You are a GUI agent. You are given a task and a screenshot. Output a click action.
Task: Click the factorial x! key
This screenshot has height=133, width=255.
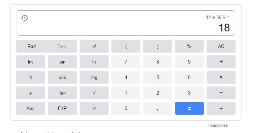pyautogui.click(x=94, y=46)
